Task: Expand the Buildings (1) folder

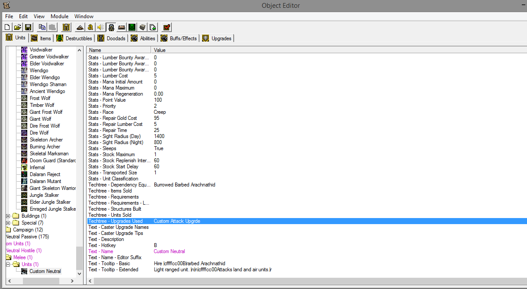Action: tap(8, 216)
